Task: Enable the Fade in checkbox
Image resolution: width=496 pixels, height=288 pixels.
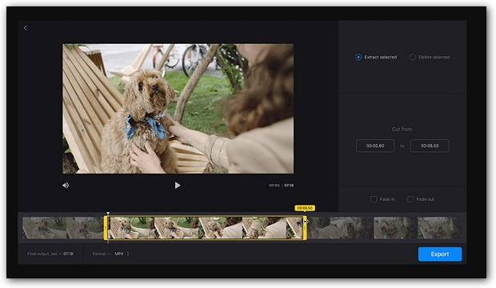Action: pyautogui.click(x=374, y=199)
